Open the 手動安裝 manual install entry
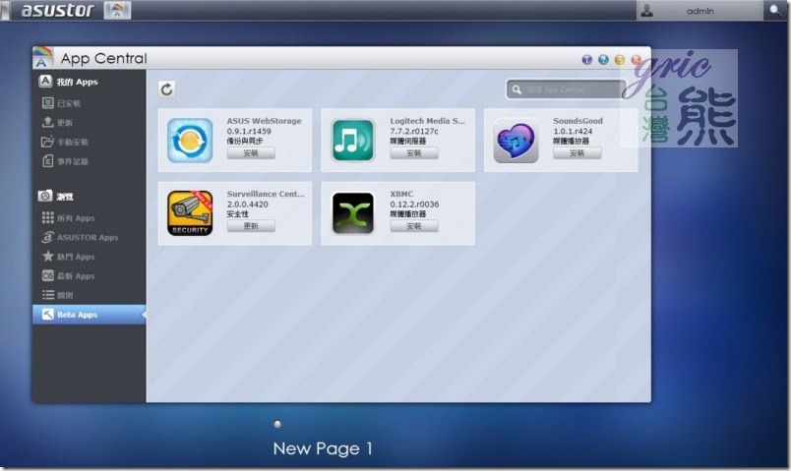This screenshot has height=471, width=791. [89, 143]
